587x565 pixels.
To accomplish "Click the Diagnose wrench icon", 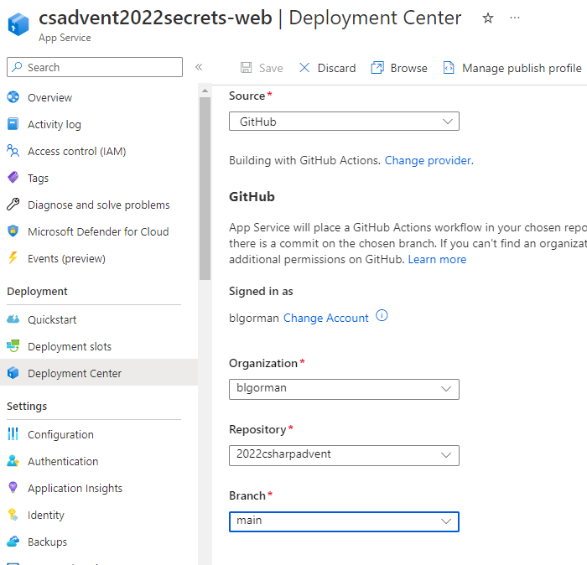I will 13,205.
